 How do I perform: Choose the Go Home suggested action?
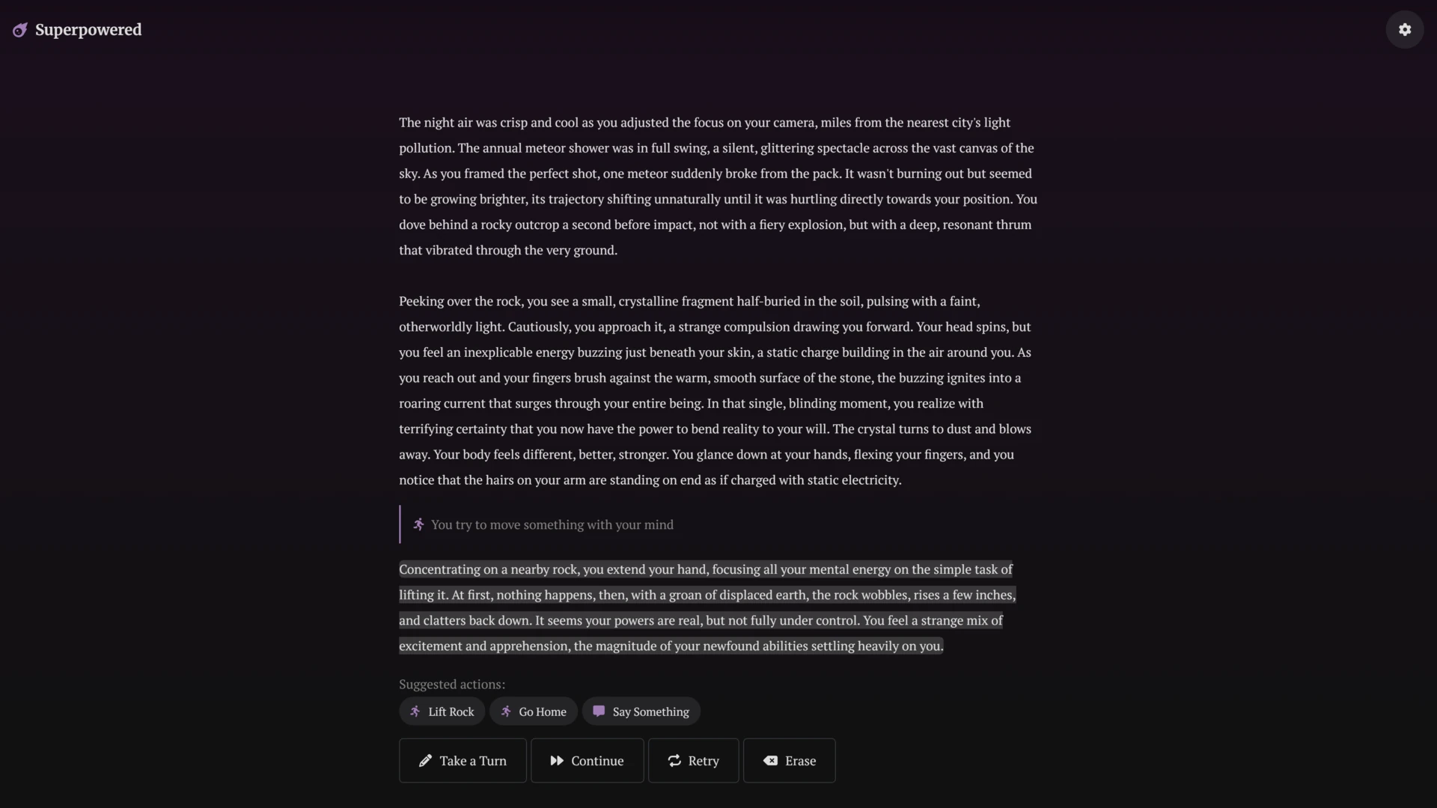coord(533,711)
